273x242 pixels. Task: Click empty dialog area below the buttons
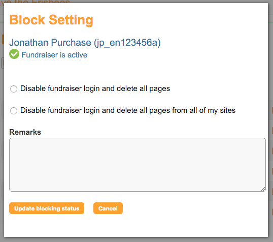tap(136, 226)
